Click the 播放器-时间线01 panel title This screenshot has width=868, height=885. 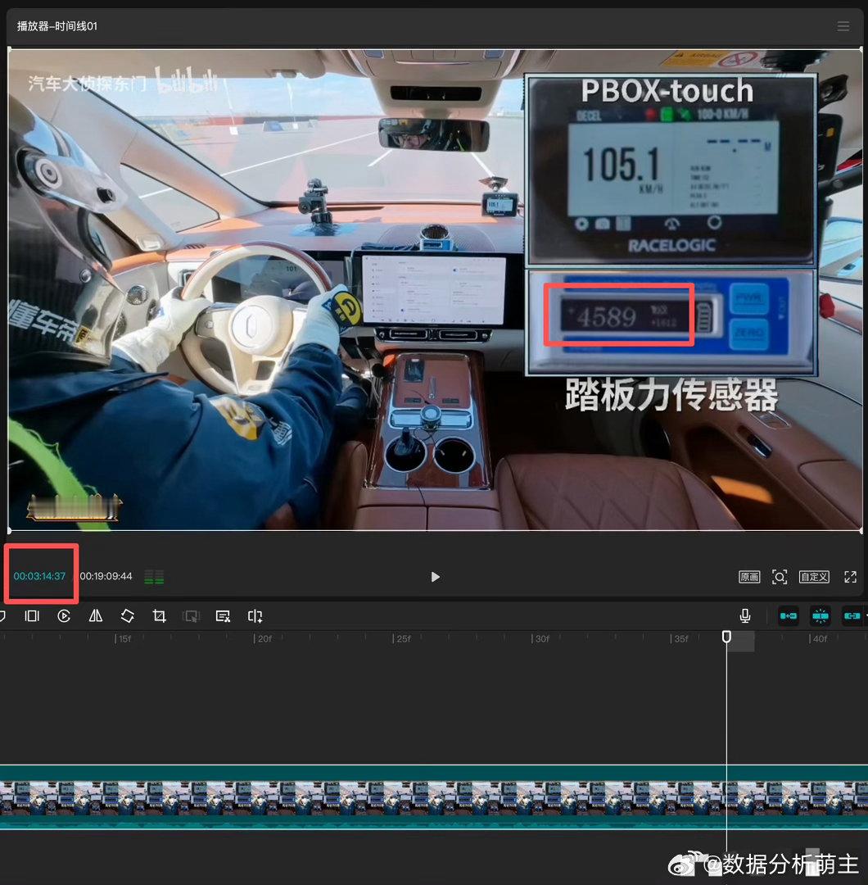click(57, 26)
